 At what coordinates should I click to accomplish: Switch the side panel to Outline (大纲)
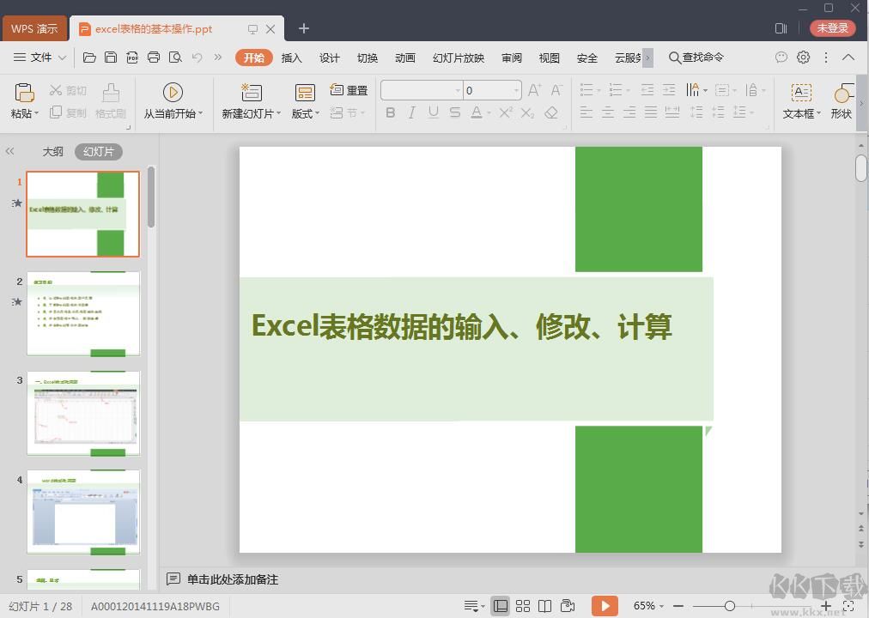[53, 152]
